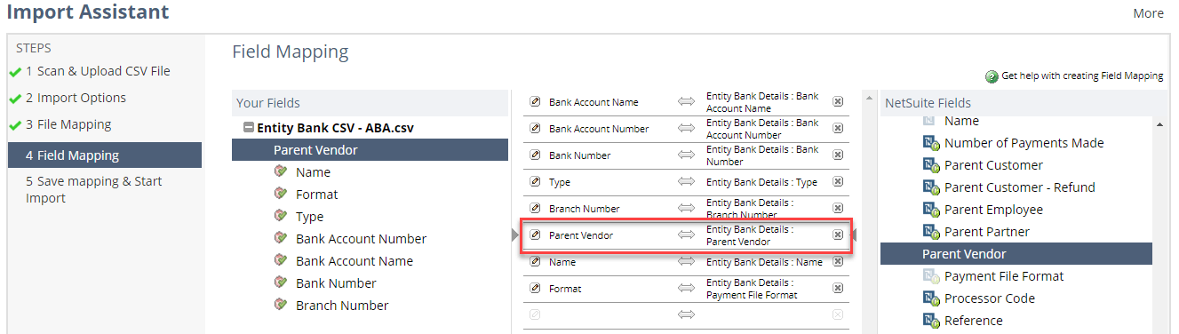Image resolution: width=1179 pixels, height=334 pixels.
Task: Remove the Bank Account Name mapping
Action: [x=838, y=102]
